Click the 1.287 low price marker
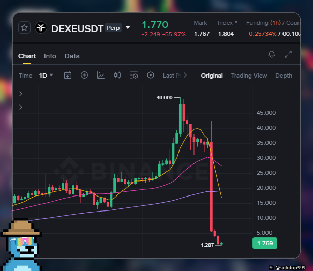Screen dimensions: 313x271 pyautogui.click(x=207, y=245)
